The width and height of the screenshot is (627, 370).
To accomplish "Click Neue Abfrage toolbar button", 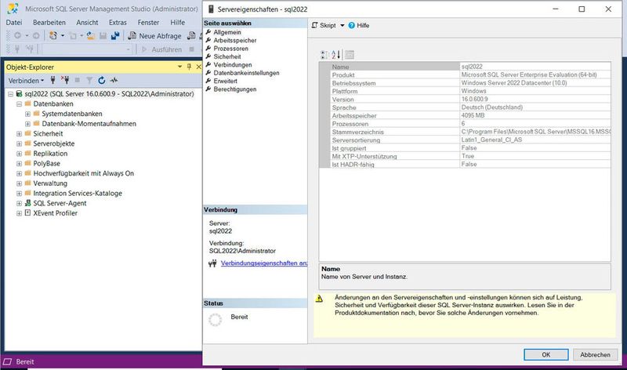I will click(154, 35).
